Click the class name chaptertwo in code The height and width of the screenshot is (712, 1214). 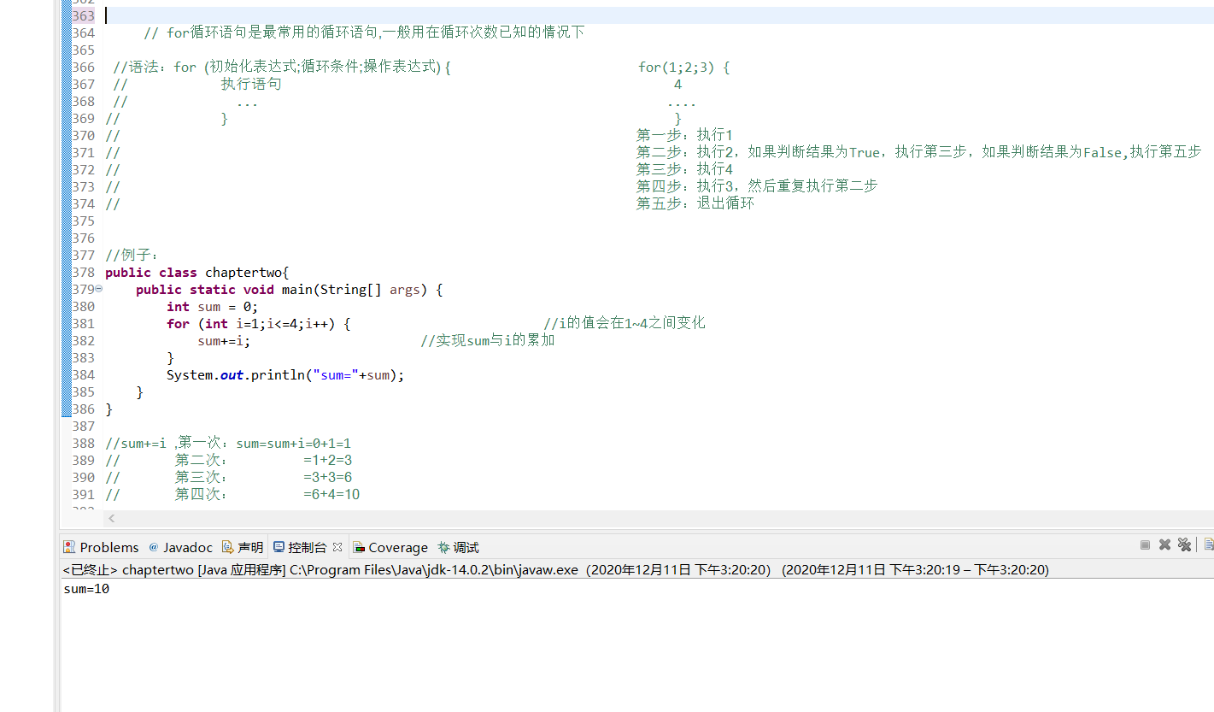point(243,273)
